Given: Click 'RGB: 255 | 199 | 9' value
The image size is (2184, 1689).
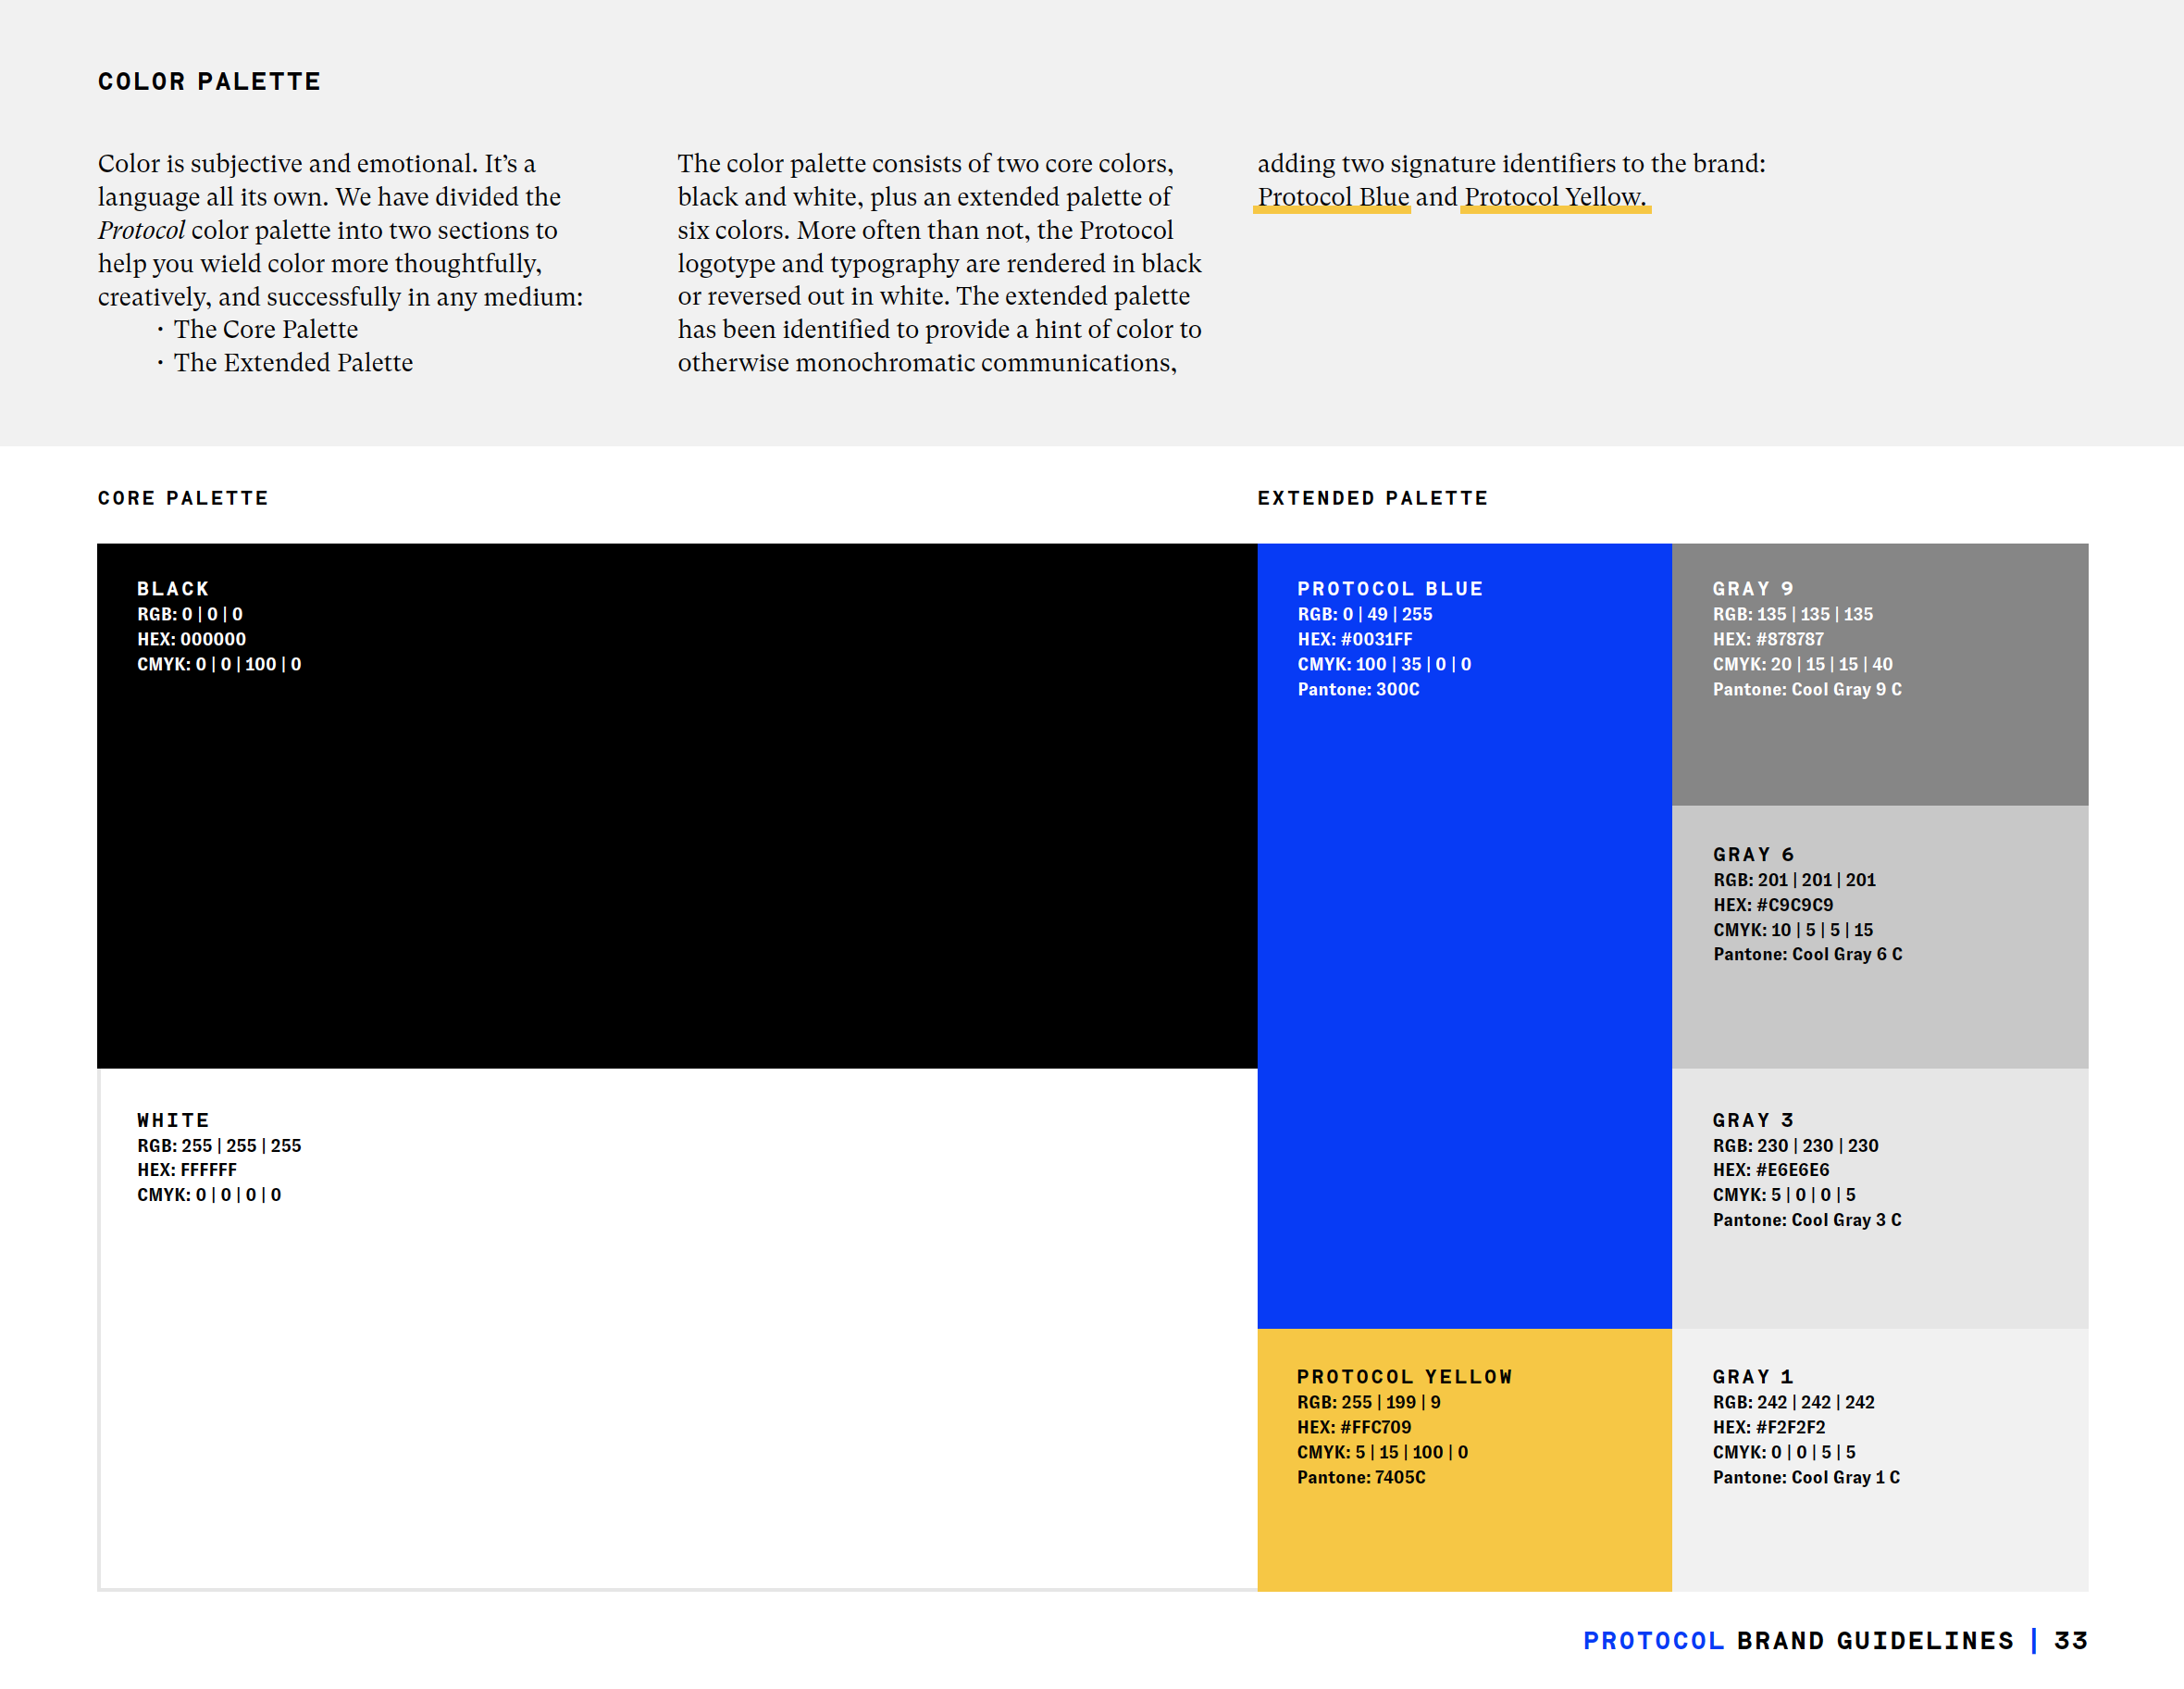Looking at the screenshot, I should click(1369, 1403).
